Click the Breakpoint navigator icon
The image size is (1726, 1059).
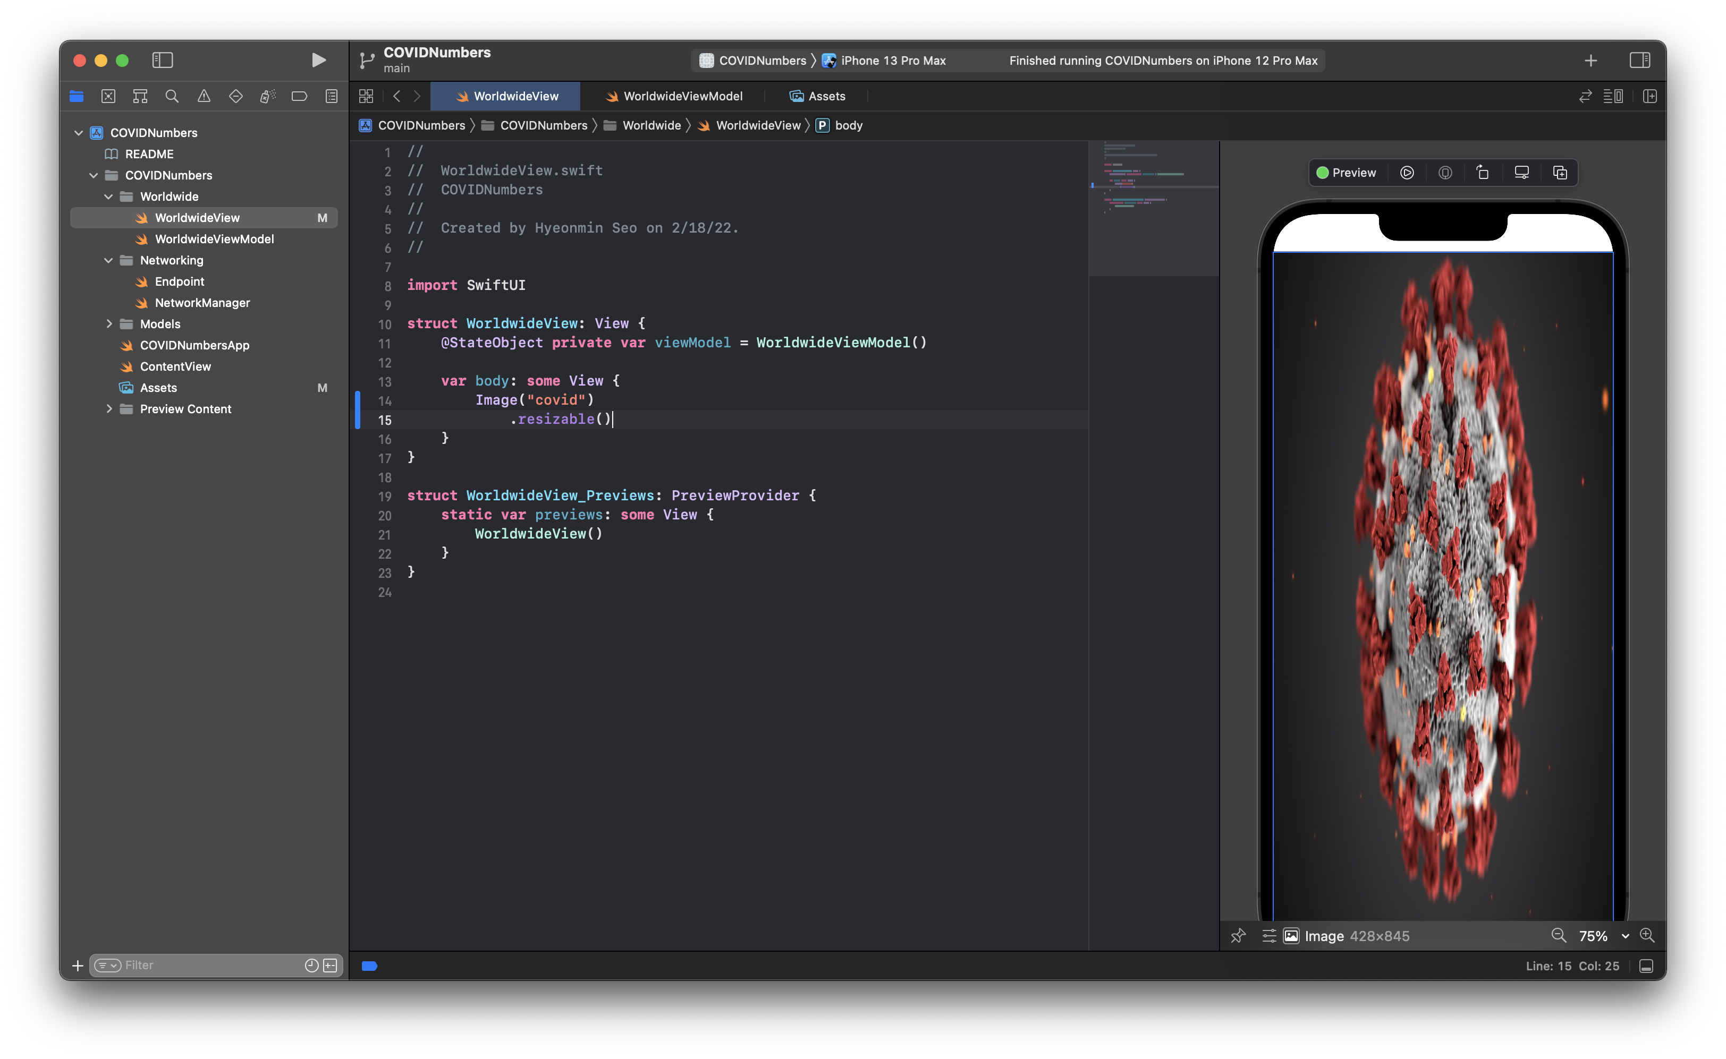point(299,96)
